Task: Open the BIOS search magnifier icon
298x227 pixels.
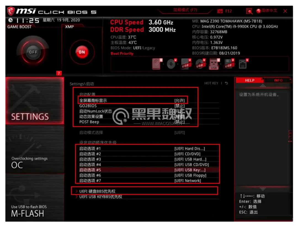Action: [249, 11]
